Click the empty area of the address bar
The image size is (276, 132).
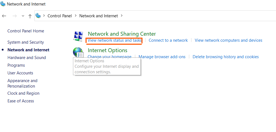tap(198, 16)
